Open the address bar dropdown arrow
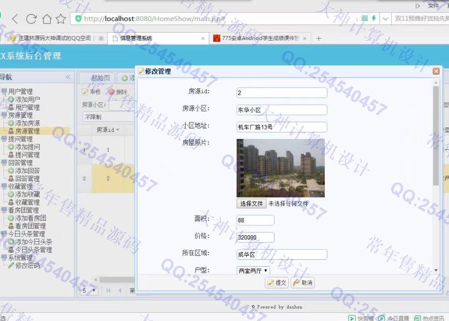 [x=386, y=19]
